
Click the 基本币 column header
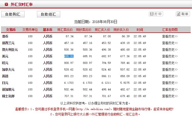coord(48,30)
